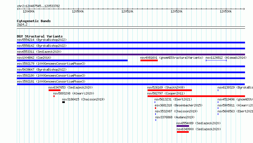Open nsv6553311 (Sedlazeck2020) variant label
The image size is (253, 143).
point(39,52)
